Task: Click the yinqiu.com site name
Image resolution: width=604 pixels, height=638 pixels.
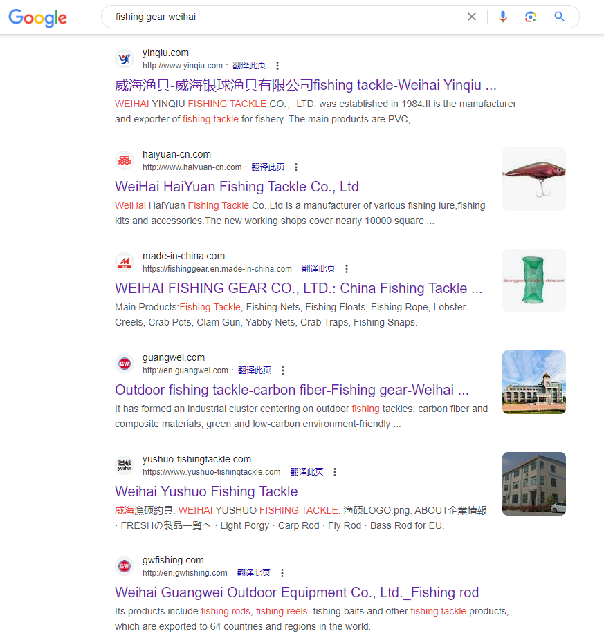Action: [166, 53]
